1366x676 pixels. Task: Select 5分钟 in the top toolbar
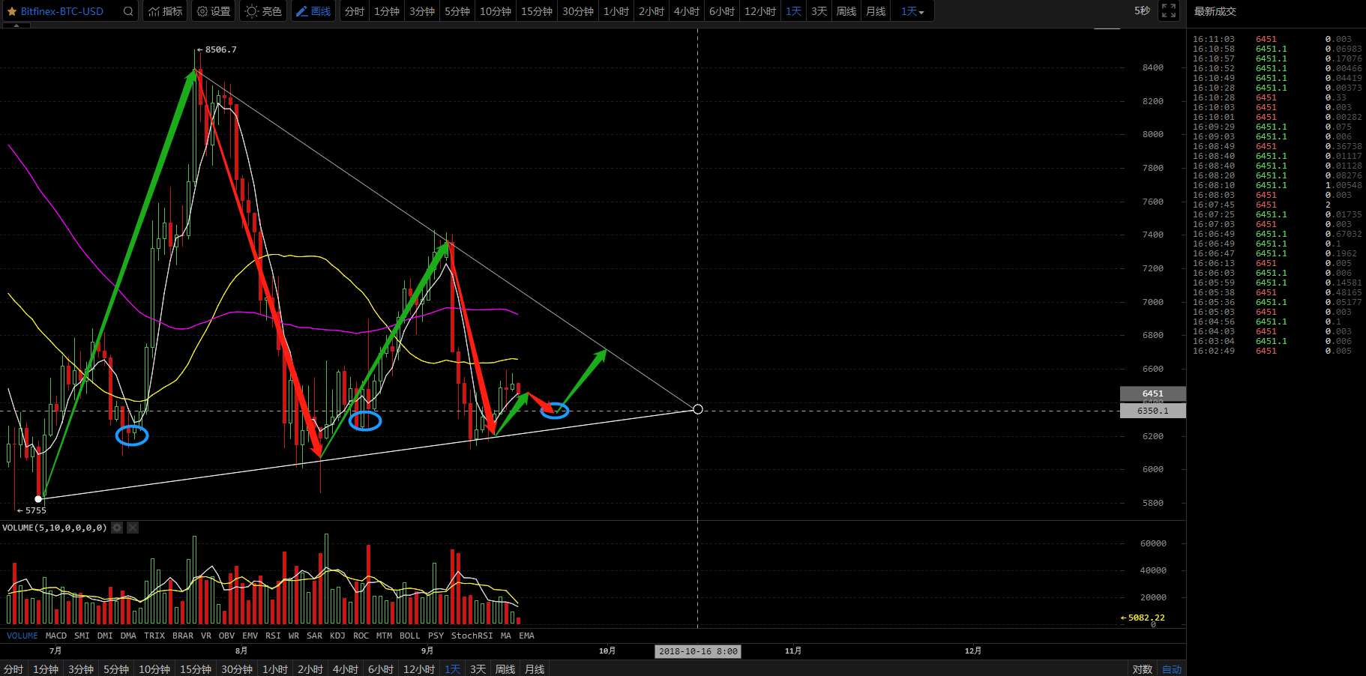coord(457,11)
